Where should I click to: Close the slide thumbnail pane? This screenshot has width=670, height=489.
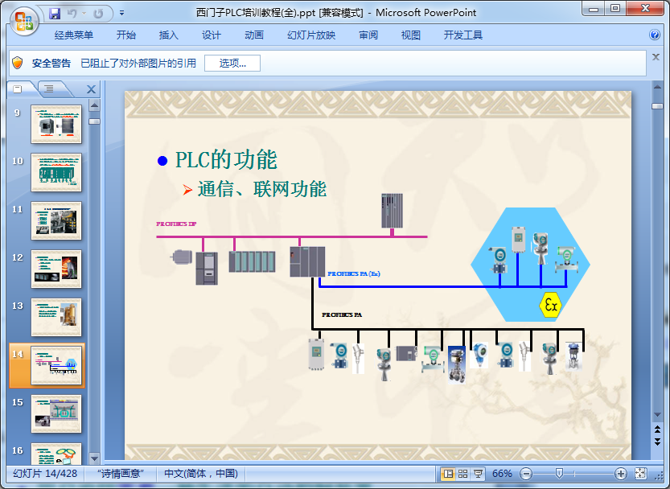click(91, 89)
